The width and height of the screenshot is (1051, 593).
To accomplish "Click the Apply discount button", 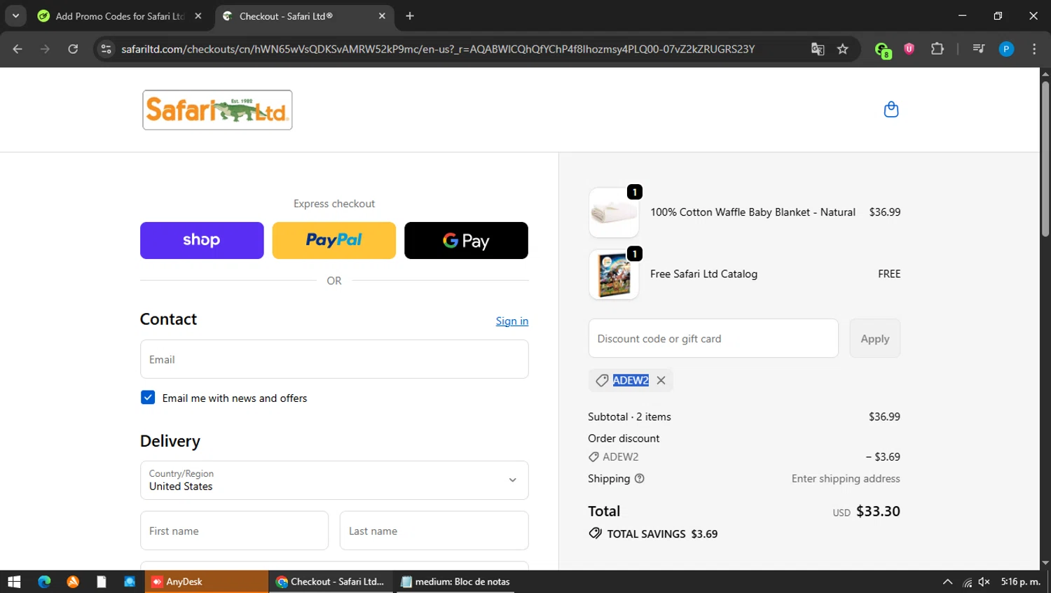I will coord(875,338).
